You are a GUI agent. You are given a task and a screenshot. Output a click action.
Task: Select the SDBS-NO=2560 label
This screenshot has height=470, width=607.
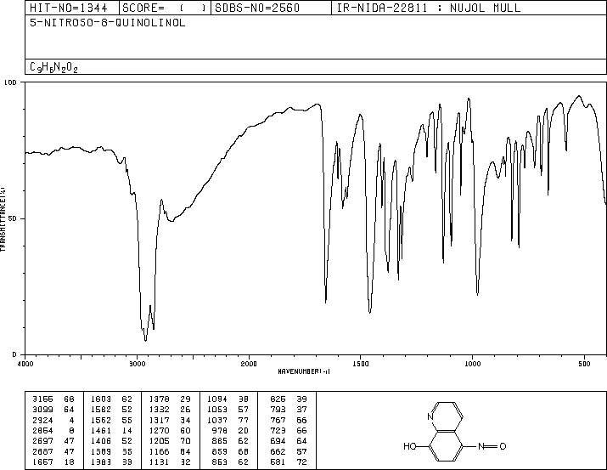coord(257,8)
